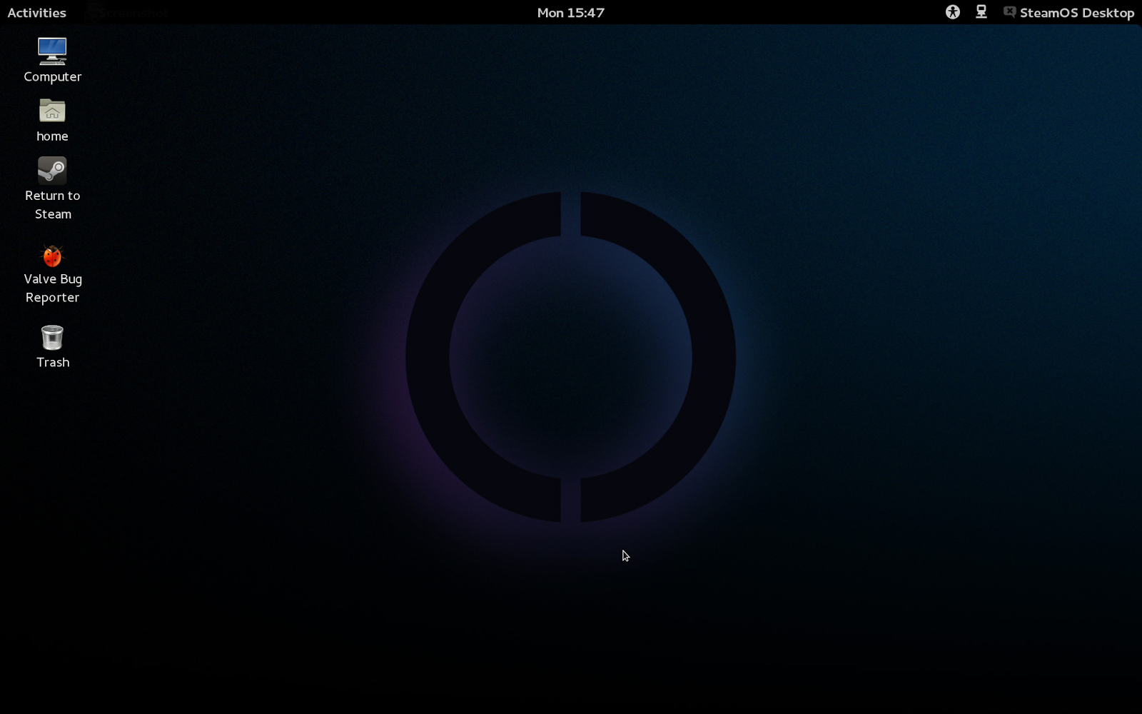Select the Steam logo shortcut icon

51,170
